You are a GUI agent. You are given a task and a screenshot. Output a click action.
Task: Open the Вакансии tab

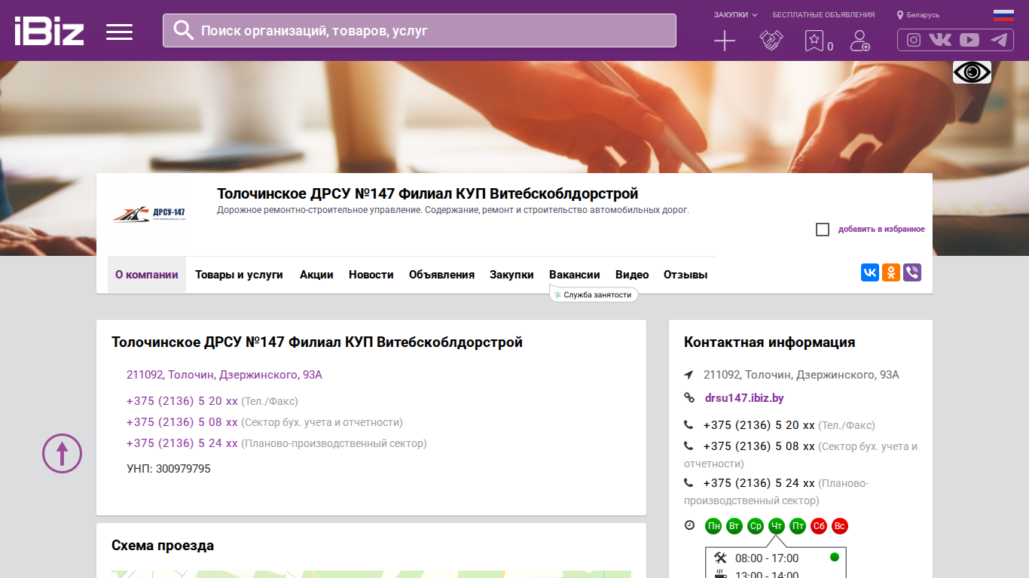(x=575, y=275)
